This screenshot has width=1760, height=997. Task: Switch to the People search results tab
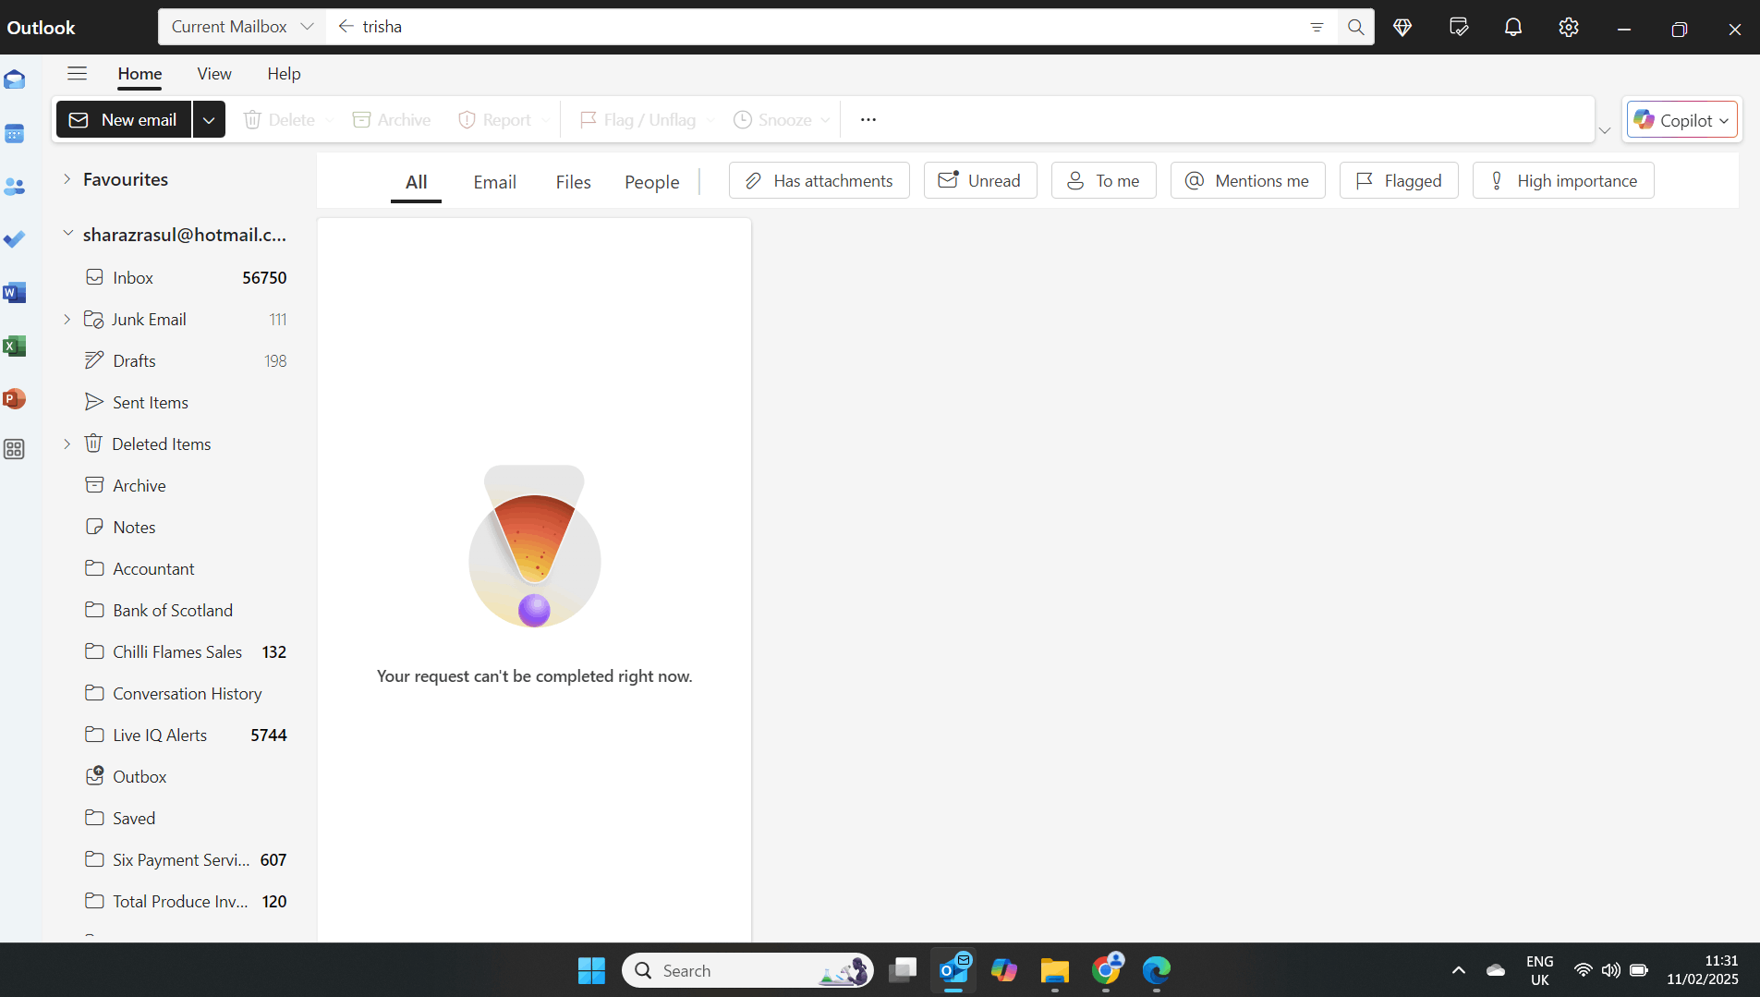pyautogui.click(x=651, y=181)
